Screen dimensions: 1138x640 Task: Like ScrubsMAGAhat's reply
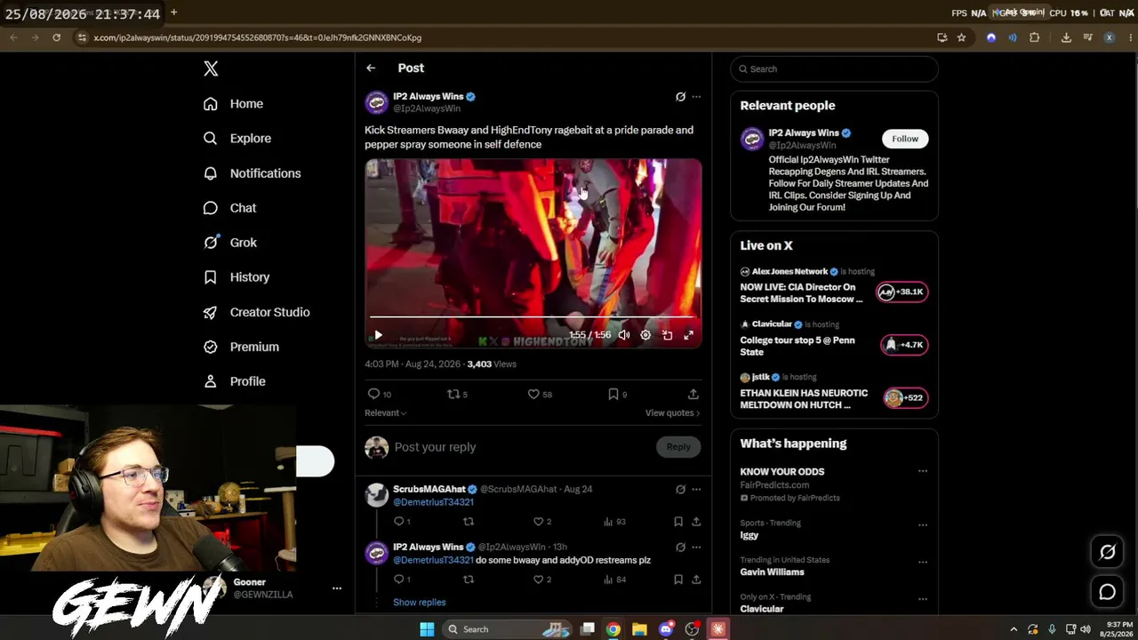pos(538,522)
